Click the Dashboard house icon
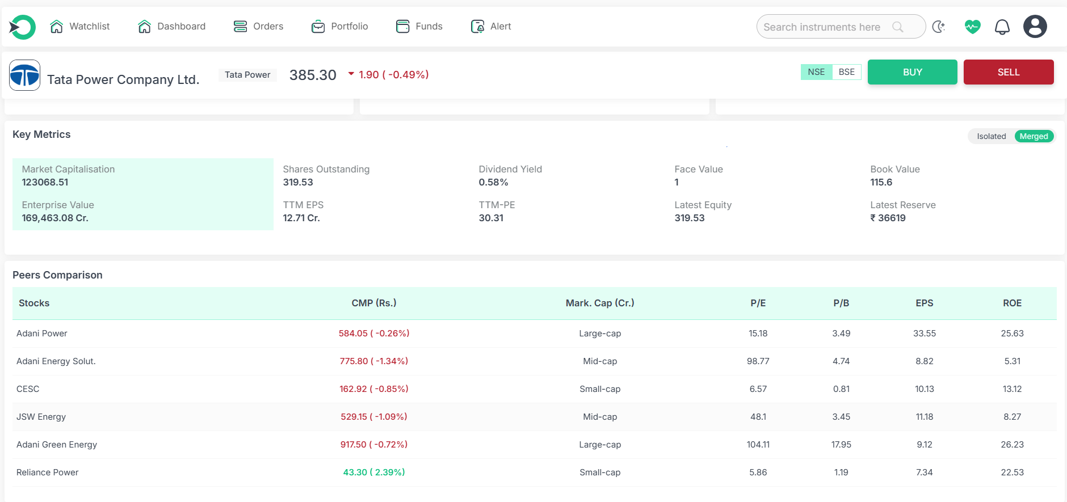The image size is (1067, 502). pos(145,27)
